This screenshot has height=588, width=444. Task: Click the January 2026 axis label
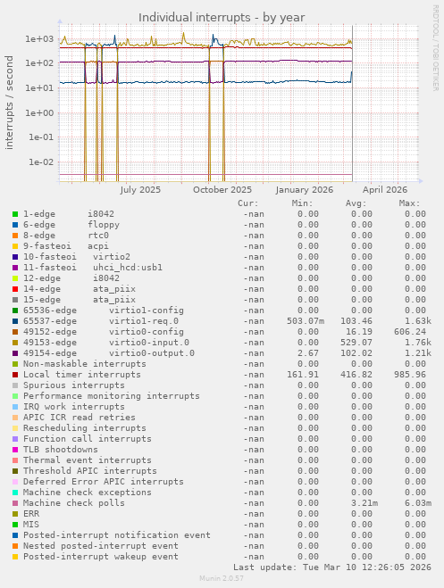[x=305, y=190]
